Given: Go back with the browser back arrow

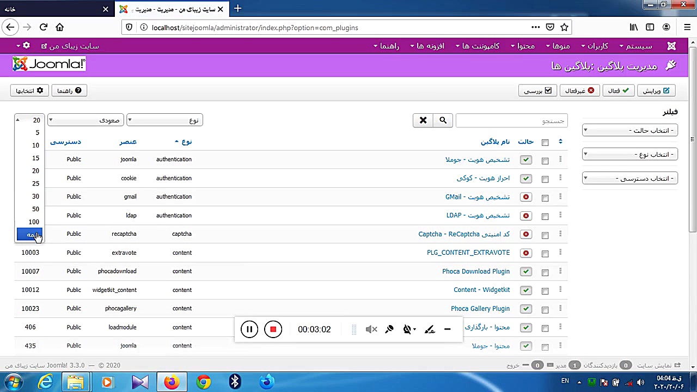Looking at the screenshot, I should (10, 27).
